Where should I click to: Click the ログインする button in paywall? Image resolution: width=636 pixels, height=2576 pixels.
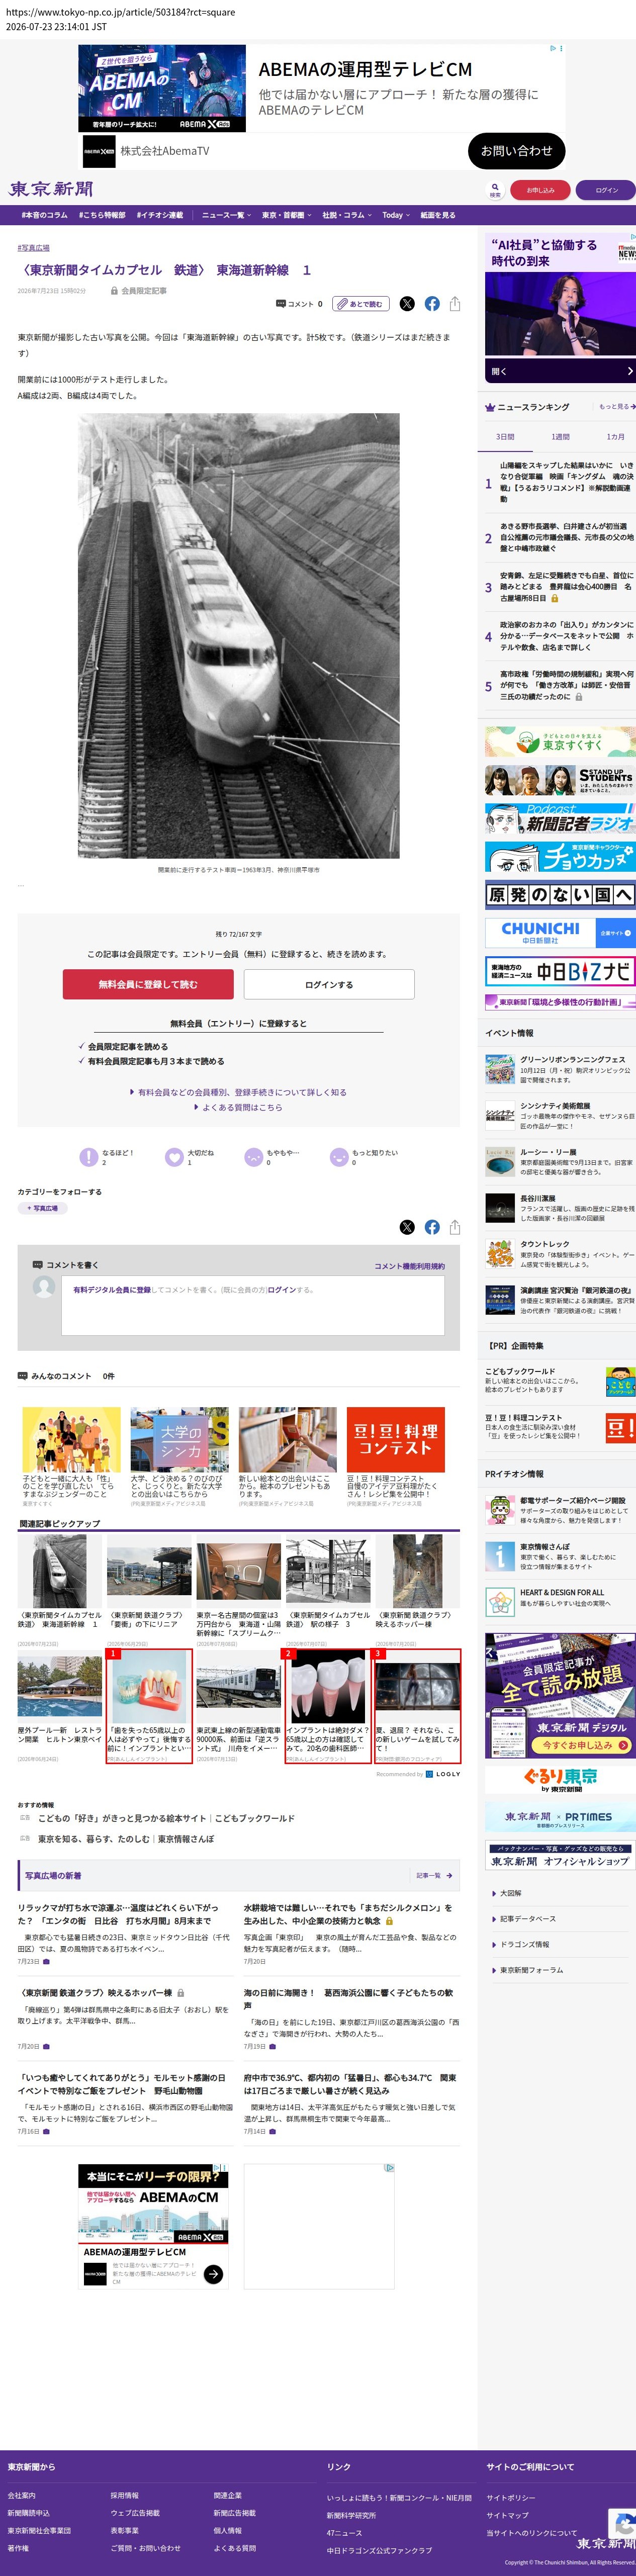329,984
